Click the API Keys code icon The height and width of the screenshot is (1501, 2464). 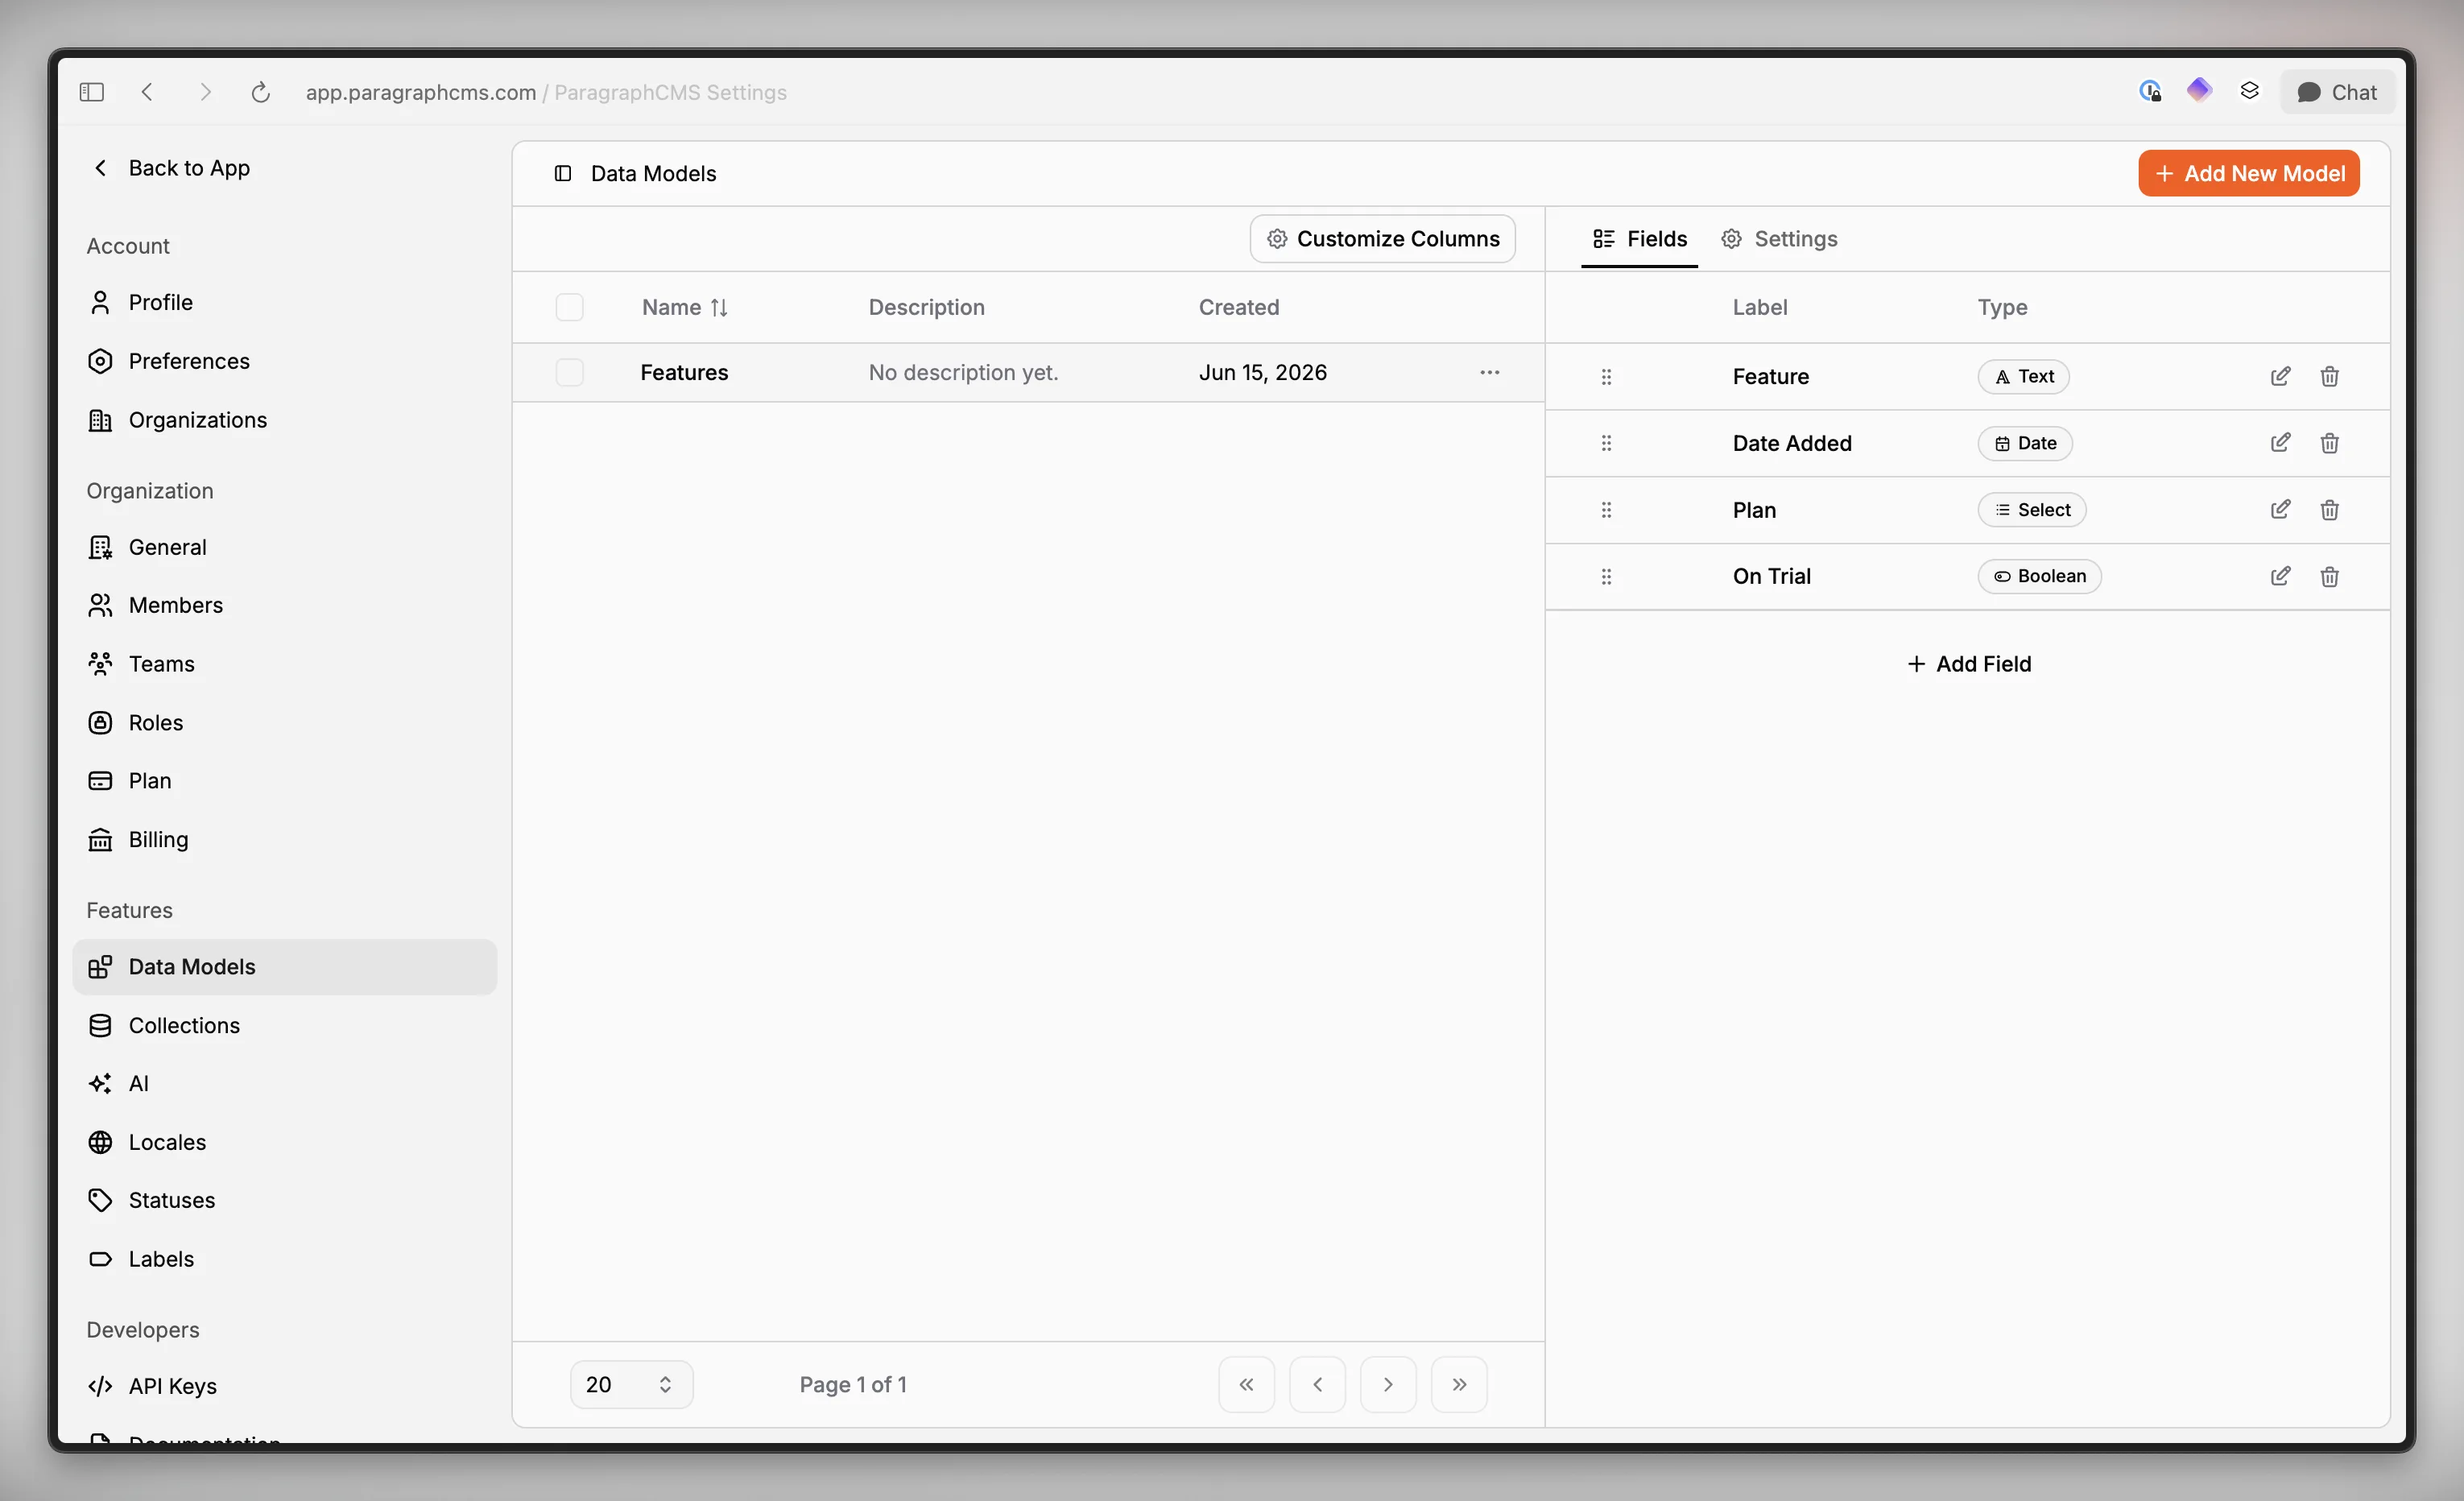(x=100, y=1386)
